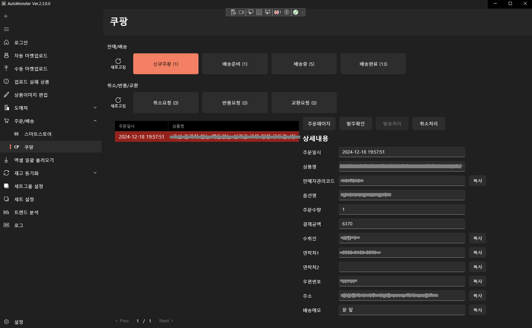
Task: Open 수동 마켓업로드 in the sidebar
Action: (51, 69)
